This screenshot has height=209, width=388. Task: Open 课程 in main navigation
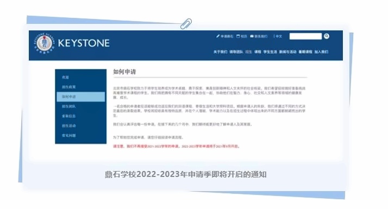[258, 52]
